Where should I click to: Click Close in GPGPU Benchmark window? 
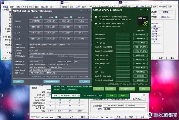click(x=144, y=89)
